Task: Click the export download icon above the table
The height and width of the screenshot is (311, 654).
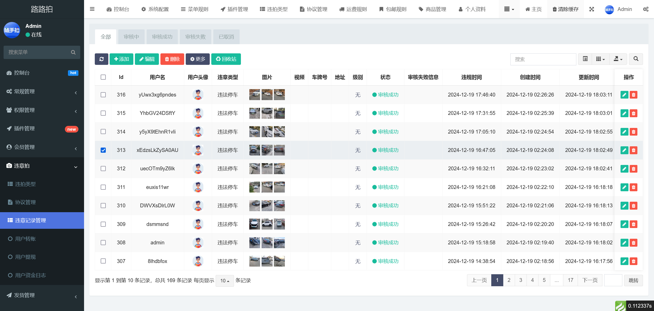Action: [618, 59]
